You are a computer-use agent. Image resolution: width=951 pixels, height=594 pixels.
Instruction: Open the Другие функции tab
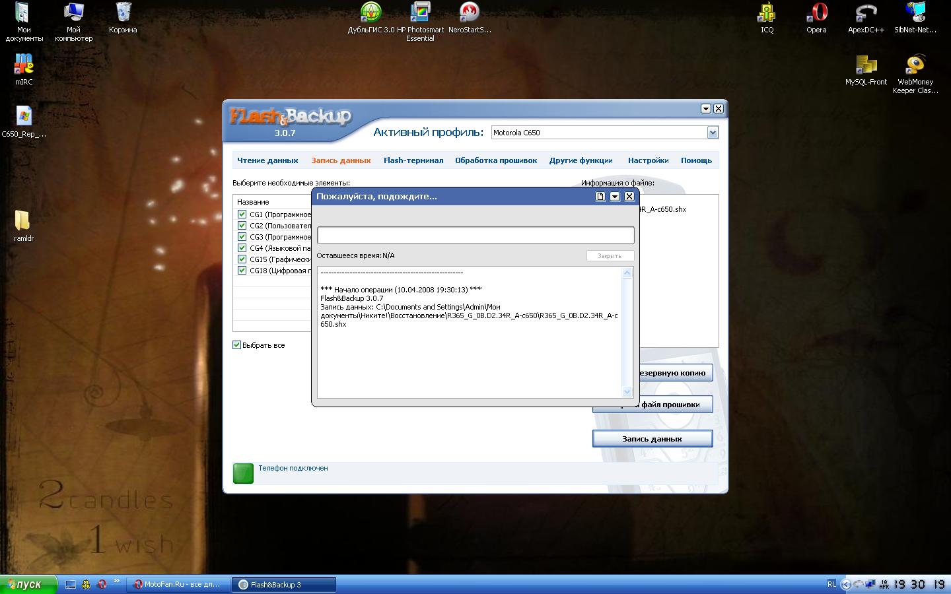click(x=581, y=160)
